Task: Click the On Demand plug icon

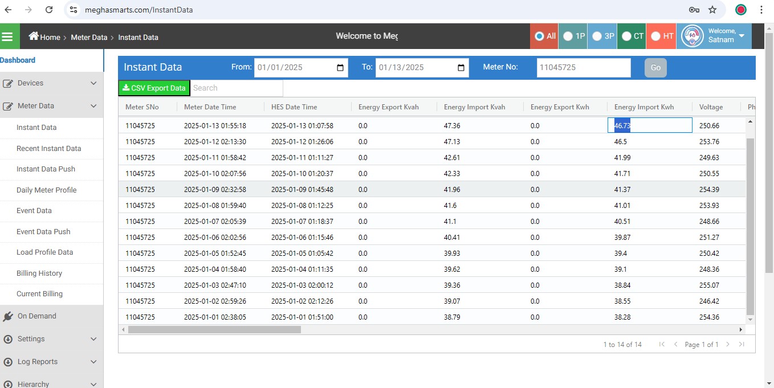Action: click(8, 316)
